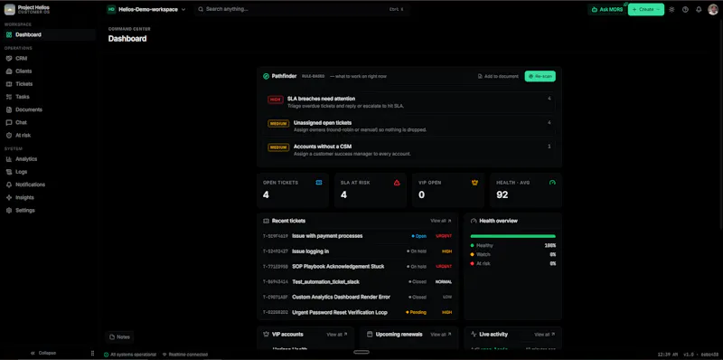This screenshot has height=360, width=723.
Task: Click the Open Tickets ticket icon
Action: (319, 183)
